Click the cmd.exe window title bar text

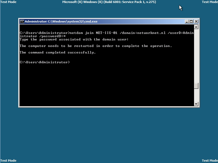click(61, 21)
